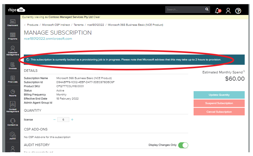Click the Estimated Monthly Spend $60.00
The width and height of the screenshot is (253, 156).
point(235,79)
